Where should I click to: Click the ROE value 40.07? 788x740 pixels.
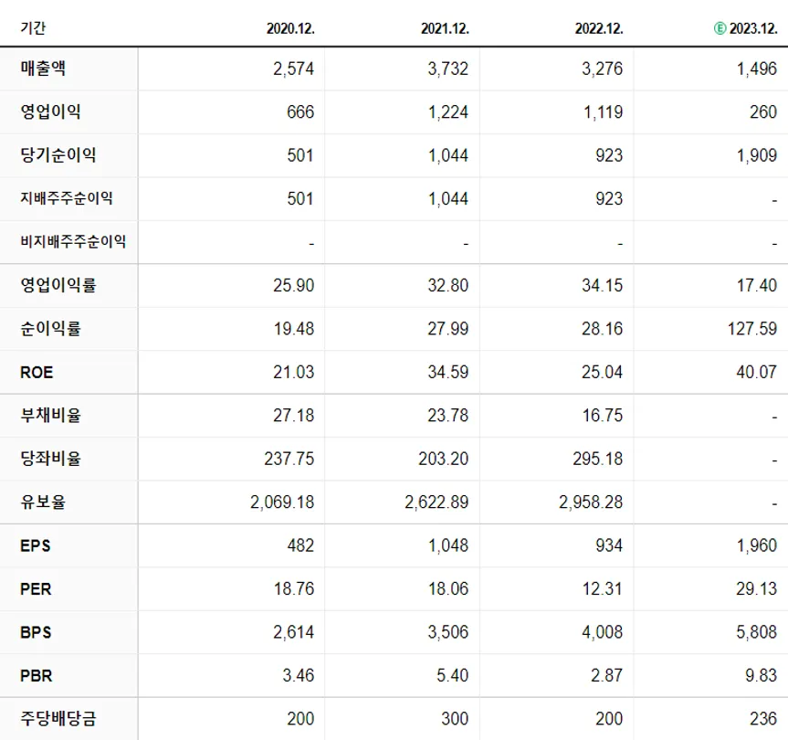[756, 372]
